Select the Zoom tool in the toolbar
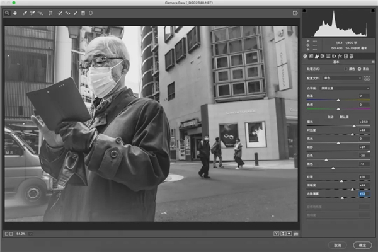The height and width of the screenshot is (252, 378). [x=7, y=13]
